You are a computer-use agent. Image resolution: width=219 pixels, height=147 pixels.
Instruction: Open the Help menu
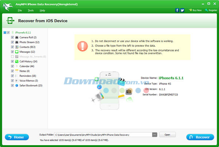coord(42,11)
